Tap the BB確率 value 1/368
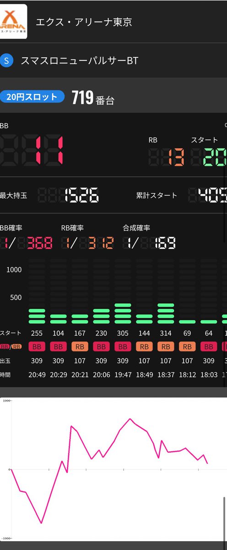227x550 pixels. (x=26, y=242)
